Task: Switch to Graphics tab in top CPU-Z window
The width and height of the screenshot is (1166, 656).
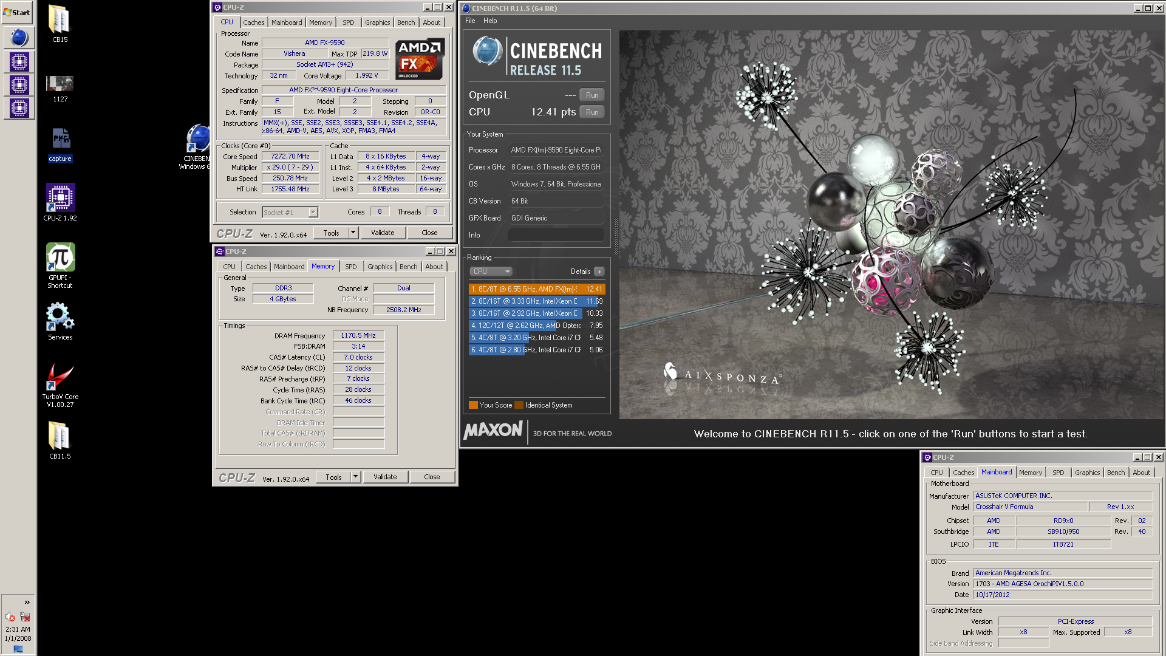Action: (x=377, y=22)
